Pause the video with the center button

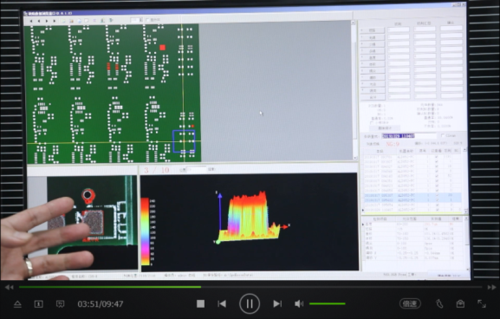[x=250, y=303]
